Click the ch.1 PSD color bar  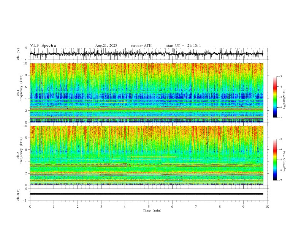pos(275,97)
